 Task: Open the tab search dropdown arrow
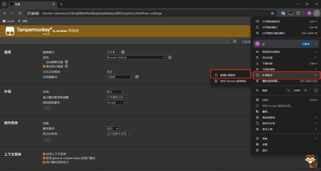4,4
